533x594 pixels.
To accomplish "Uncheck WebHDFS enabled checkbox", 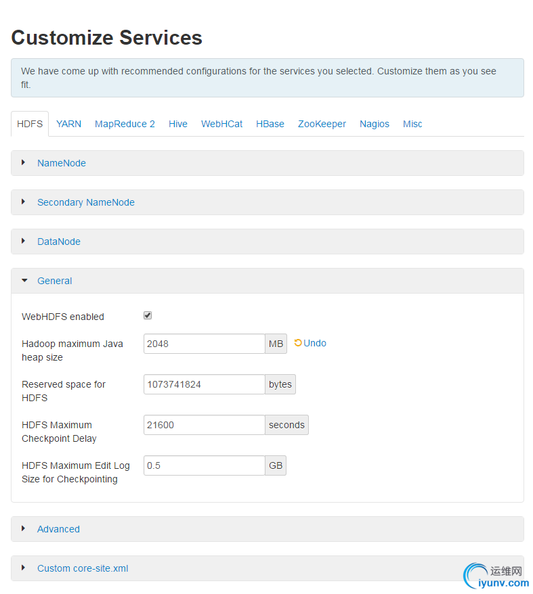I will click(148, 315).
